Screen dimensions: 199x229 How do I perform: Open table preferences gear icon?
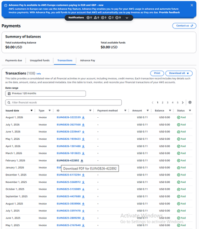(190, 102)
